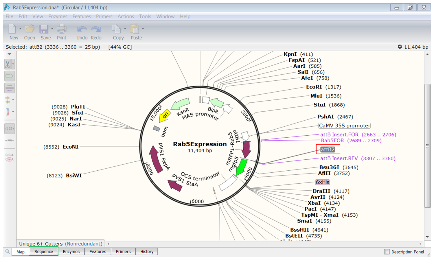This screenshot has width=434, height=260.
Task: Open the dropdown arrow next to New
Action: [20, 29]
